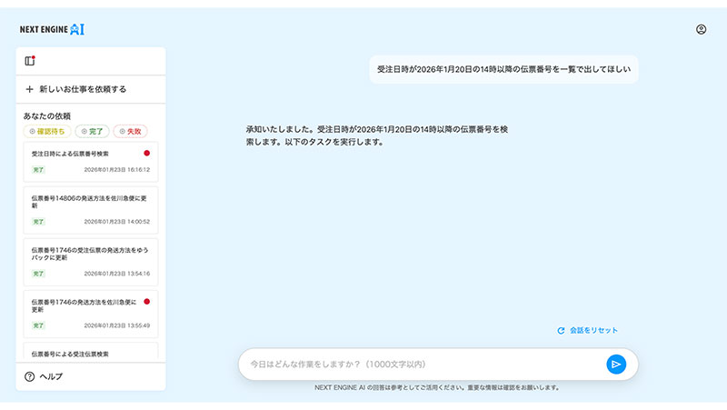Open the user account profile icon
The image size is (727, 410).
coord(701,29)
